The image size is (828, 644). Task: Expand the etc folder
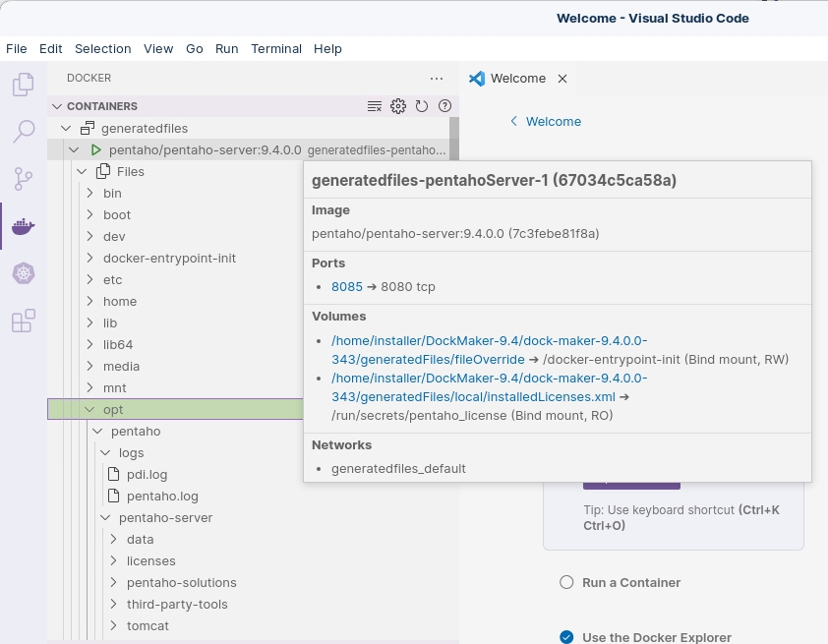tap(112, 279)
